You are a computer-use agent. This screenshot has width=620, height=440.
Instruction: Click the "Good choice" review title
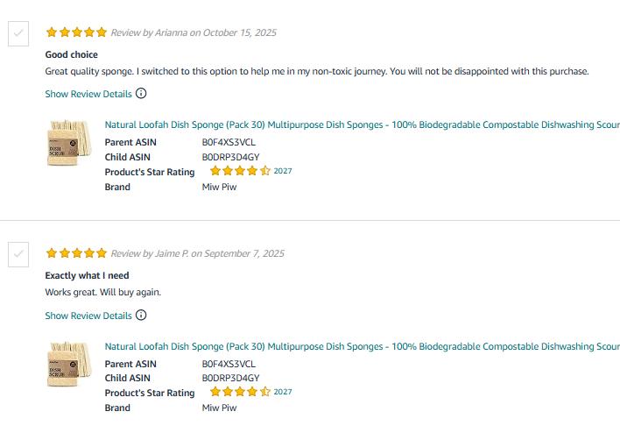[72, 54]
